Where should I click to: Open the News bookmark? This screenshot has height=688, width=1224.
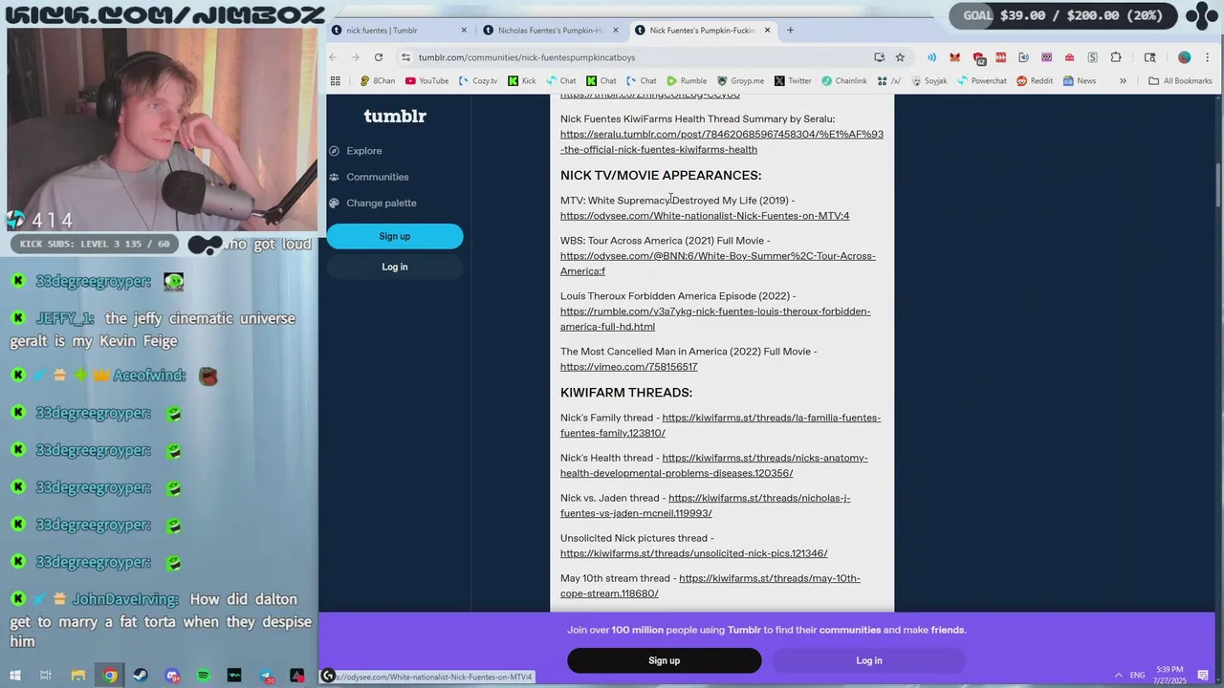tap(1079, 81)
